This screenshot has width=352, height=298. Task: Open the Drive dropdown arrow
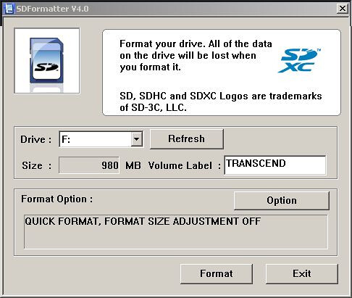(136, 139)
